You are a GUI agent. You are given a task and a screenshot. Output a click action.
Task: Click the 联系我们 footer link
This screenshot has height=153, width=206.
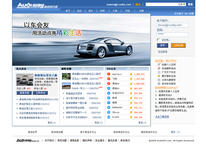[125, 140]
